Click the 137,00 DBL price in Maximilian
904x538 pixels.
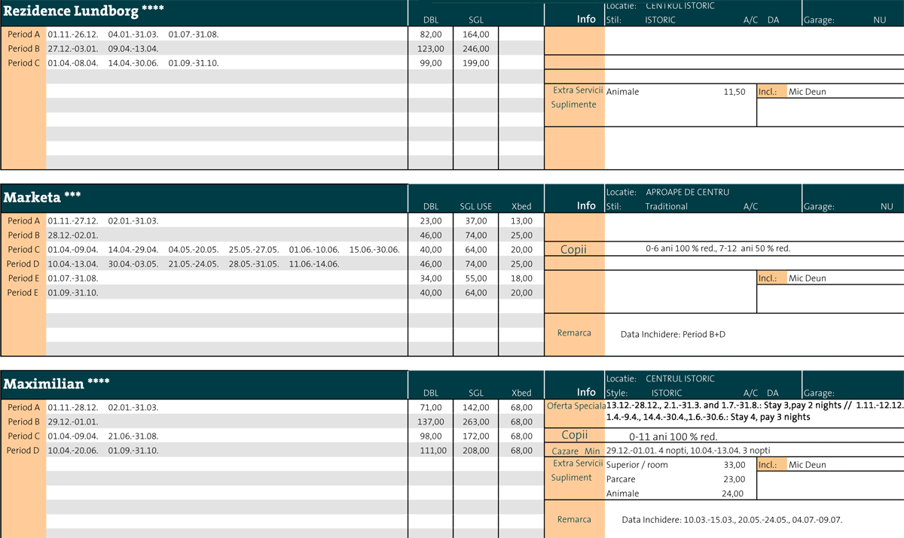coord(431,422)
